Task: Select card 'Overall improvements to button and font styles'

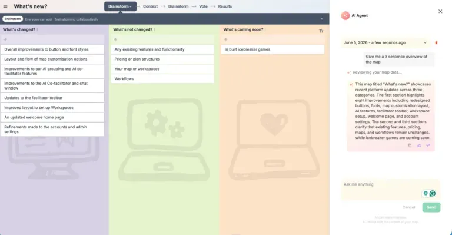Action: pyautogui.click(x=52, y=49)
